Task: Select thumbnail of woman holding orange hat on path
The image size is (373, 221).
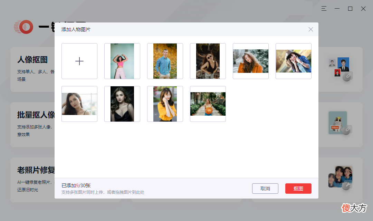Action: point(208,104)
